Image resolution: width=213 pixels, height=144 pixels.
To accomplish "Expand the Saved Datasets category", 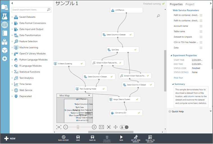I will pos(12,17).
